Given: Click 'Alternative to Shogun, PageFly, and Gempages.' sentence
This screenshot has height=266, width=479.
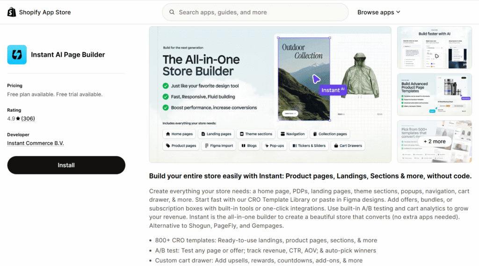Looking at the screenshot, I should click(x=217, y=226).
